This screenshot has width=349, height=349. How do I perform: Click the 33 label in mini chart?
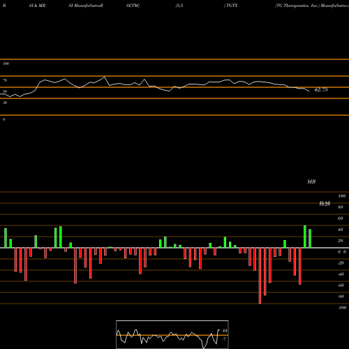point(225,331)
